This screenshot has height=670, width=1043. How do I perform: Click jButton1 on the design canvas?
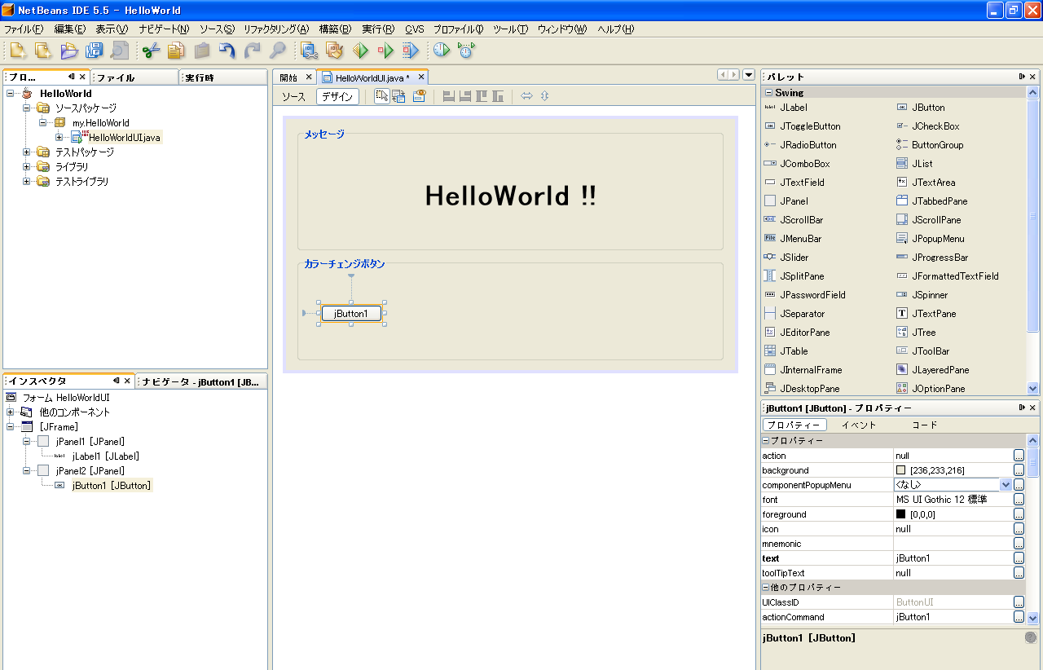351,314
